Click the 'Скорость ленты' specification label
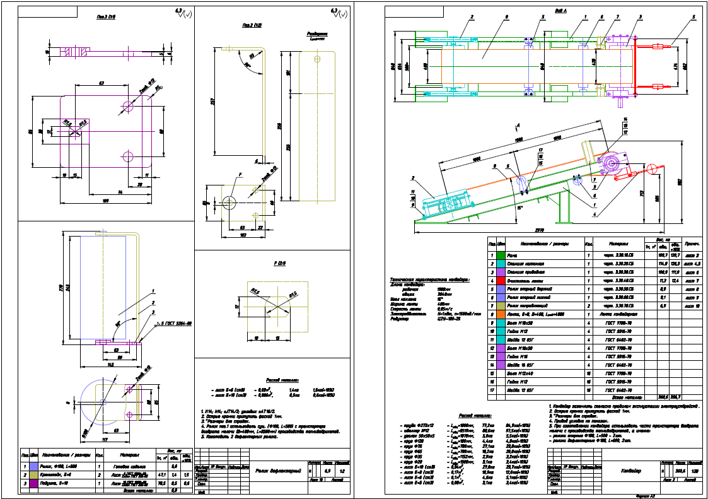This screenshot has width=708, height=499. 405,309
